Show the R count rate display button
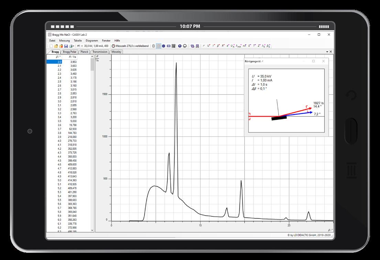The image size is (380, 260). (223, 45)
